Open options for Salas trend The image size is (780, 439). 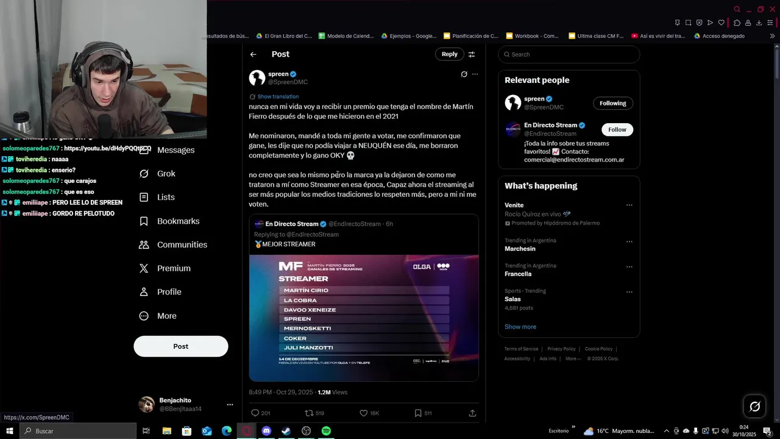click(629, 291)
